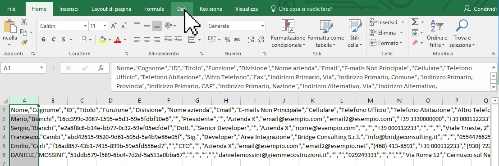Click the Copy icon
The image size is (499, 166).
(x=24, y=32)
